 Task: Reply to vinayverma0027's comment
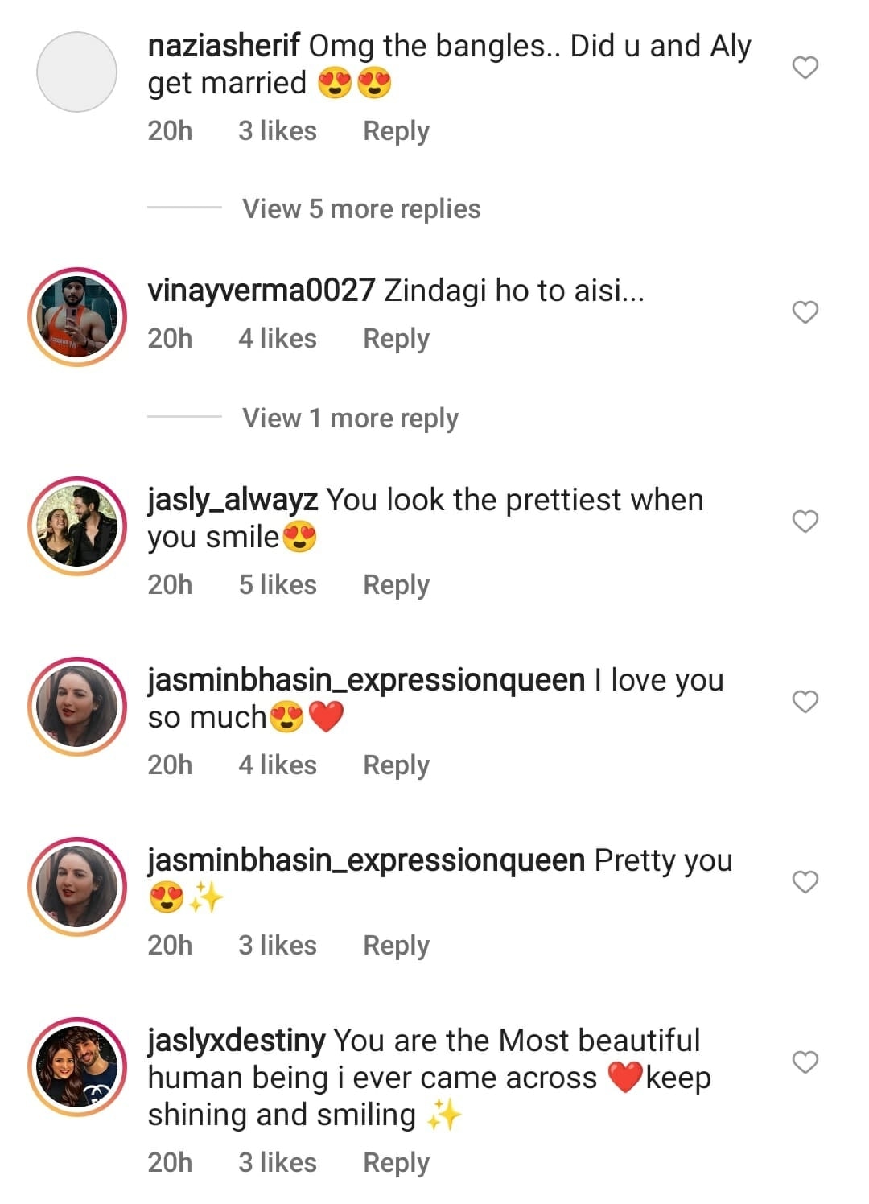[x=396, y=338]
